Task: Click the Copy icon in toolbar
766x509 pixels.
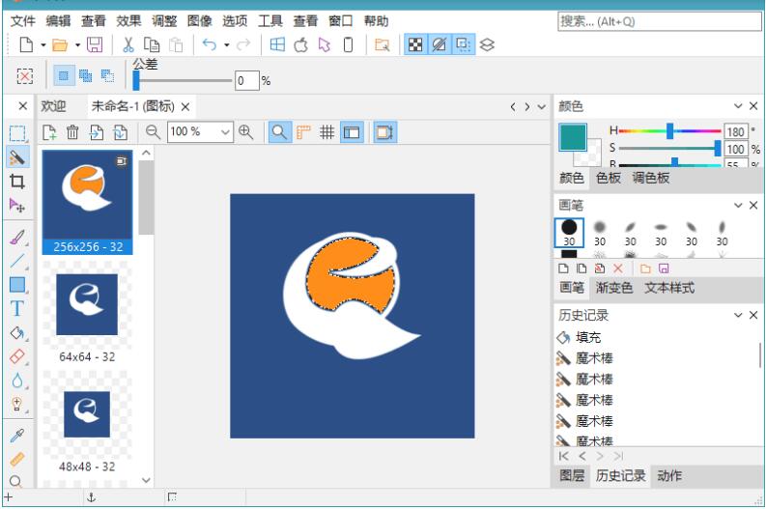Action: (152, 45)
